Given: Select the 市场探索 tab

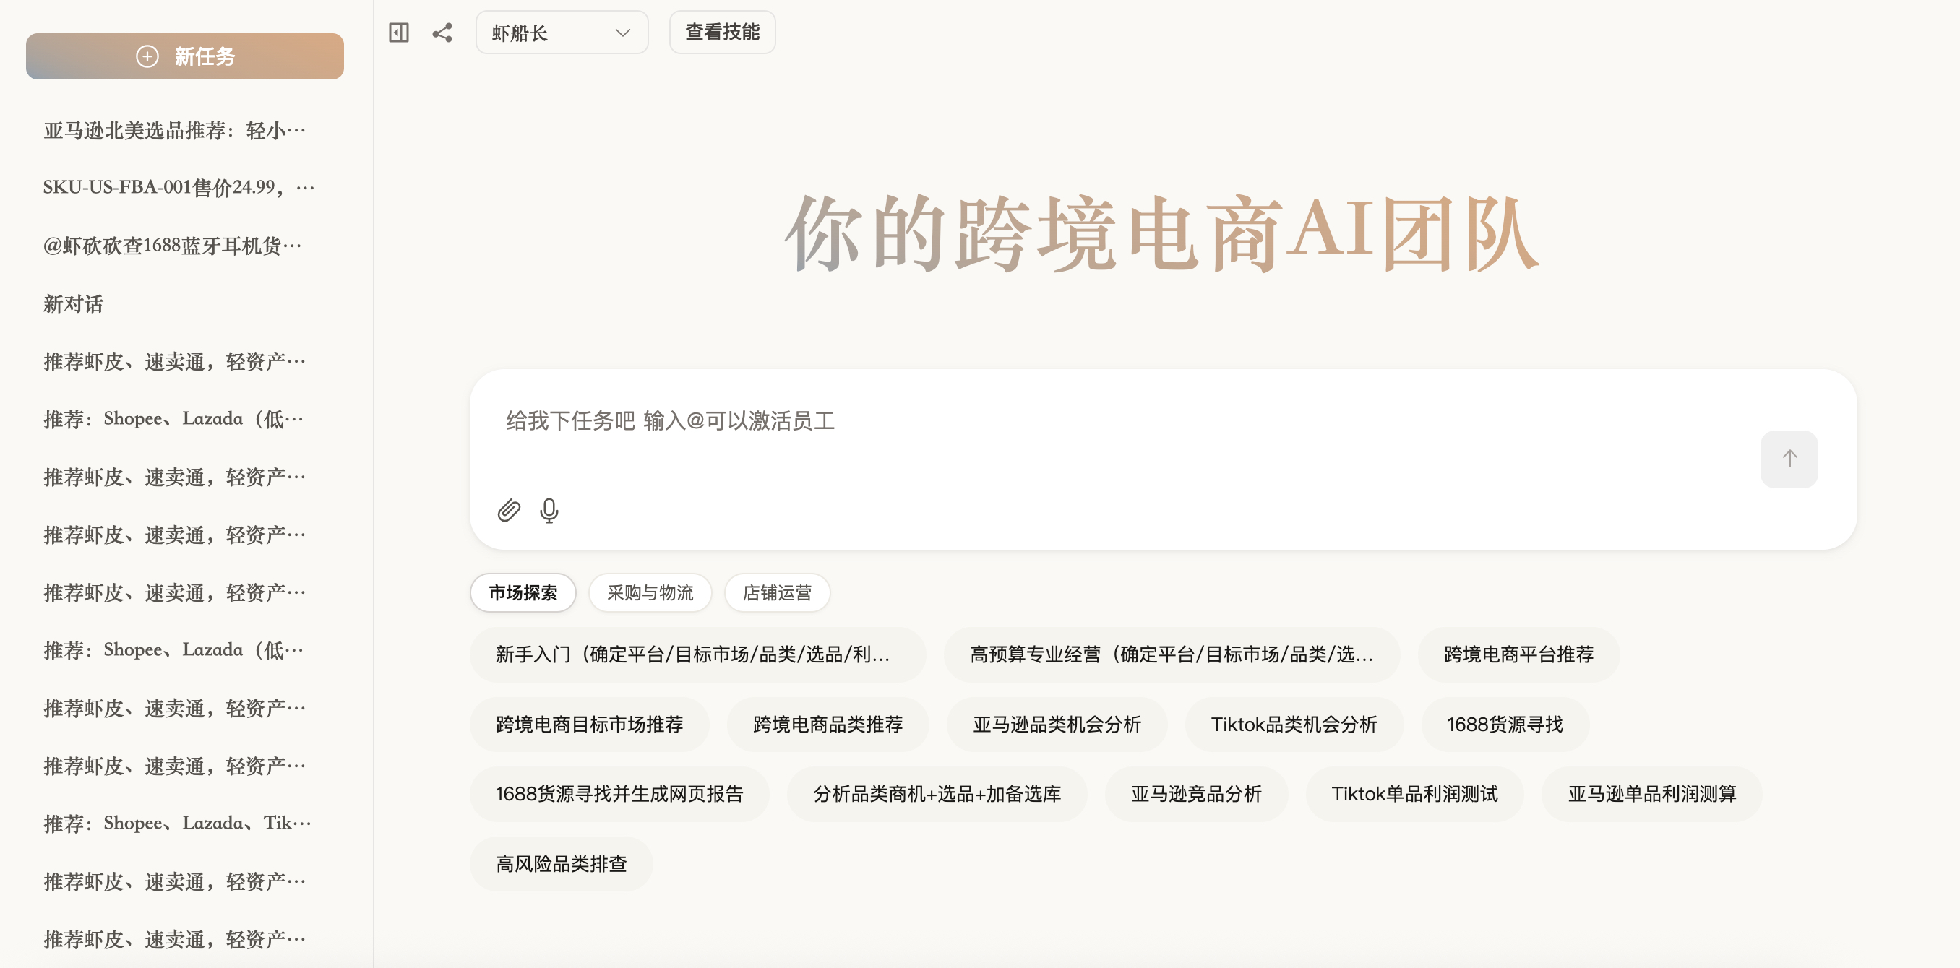Looking at the screenshot, I should click(x=523, y=593).
